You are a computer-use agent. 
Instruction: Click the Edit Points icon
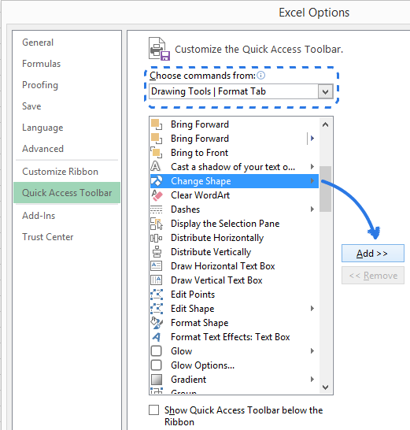coord(157,295)
